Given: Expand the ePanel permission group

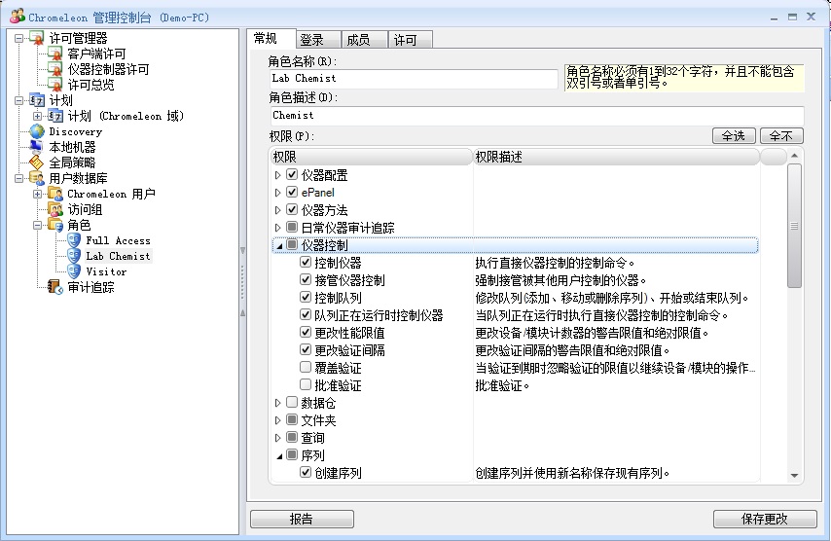Looking at the screenshot, I should (277, 193).
